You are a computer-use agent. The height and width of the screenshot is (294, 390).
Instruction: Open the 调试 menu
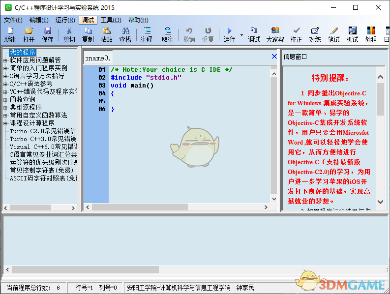pos(88,20)
